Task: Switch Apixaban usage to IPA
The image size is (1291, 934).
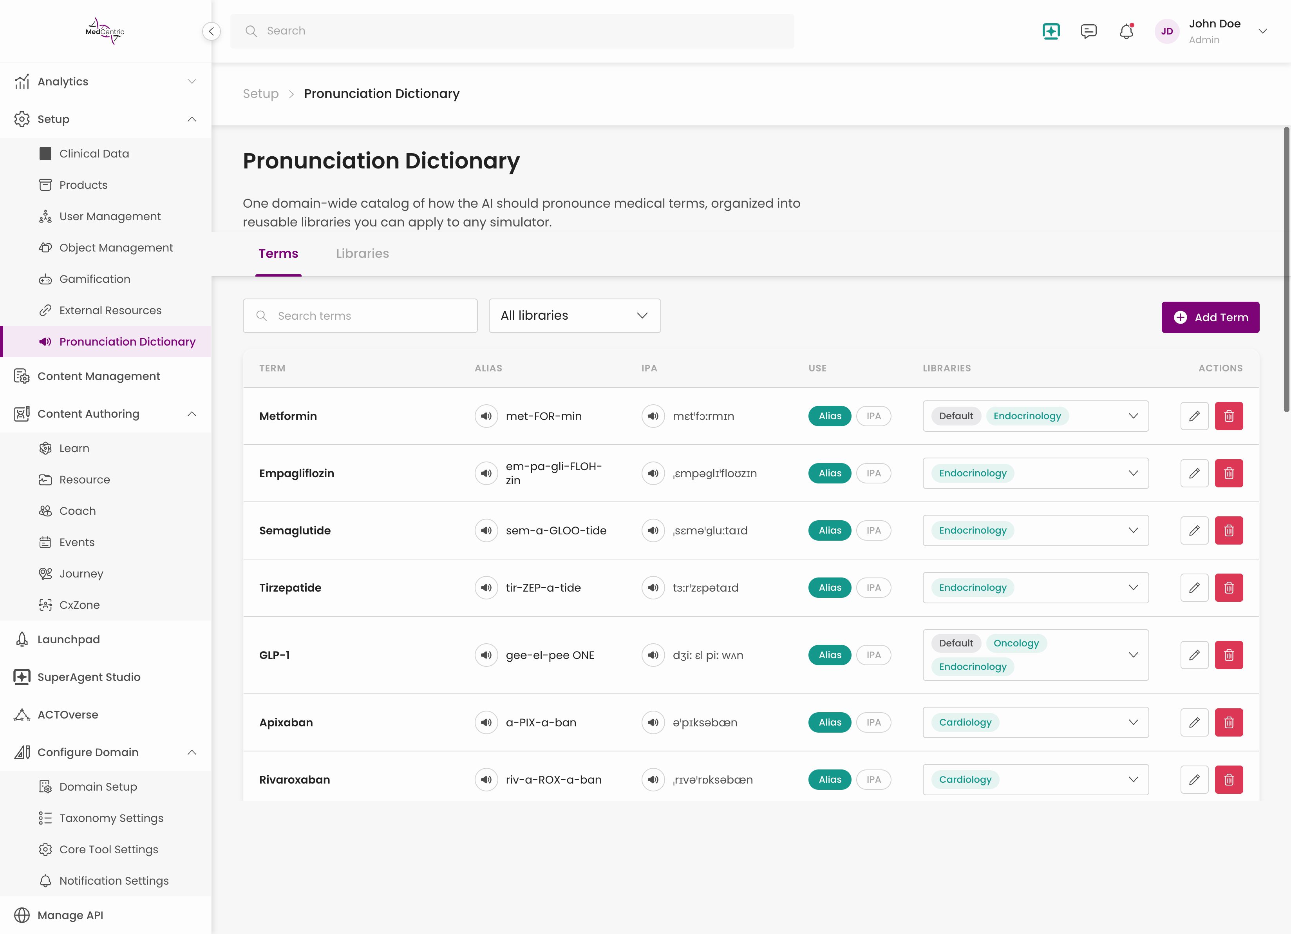Action: pos(874,723)
